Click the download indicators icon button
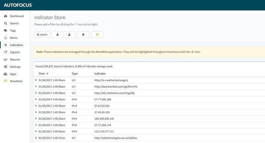265x143 pixels. point(58,34)
